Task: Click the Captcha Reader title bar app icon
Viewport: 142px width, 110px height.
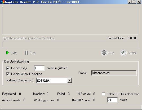Action: (3, 2)
